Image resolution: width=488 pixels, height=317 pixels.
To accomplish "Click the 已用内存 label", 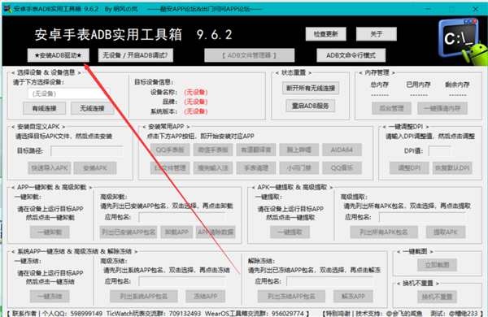I will (418, 85).
